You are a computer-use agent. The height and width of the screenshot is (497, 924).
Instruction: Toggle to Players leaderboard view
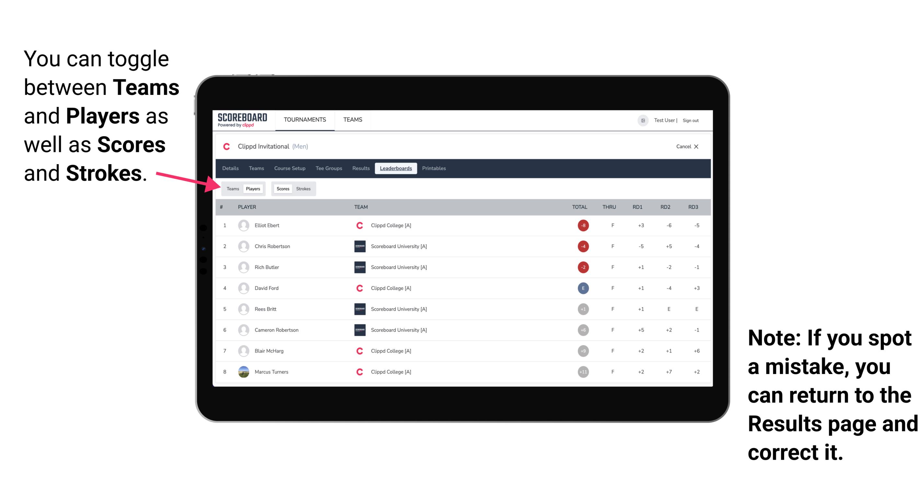click(x=253, y=188)
